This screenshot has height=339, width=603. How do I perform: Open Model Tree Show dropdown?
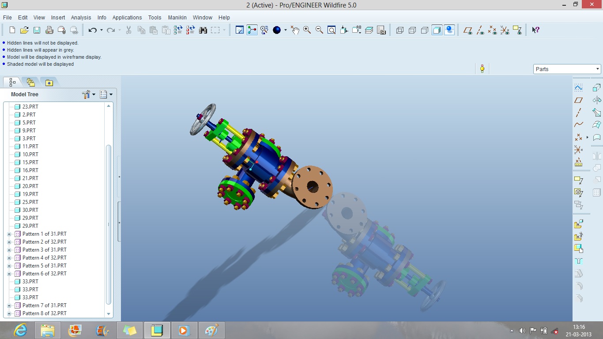106,94
